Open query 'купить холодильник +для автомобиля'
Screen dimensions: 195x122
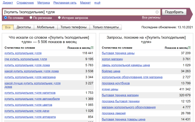pyautogui.click(x=32, y=99)
